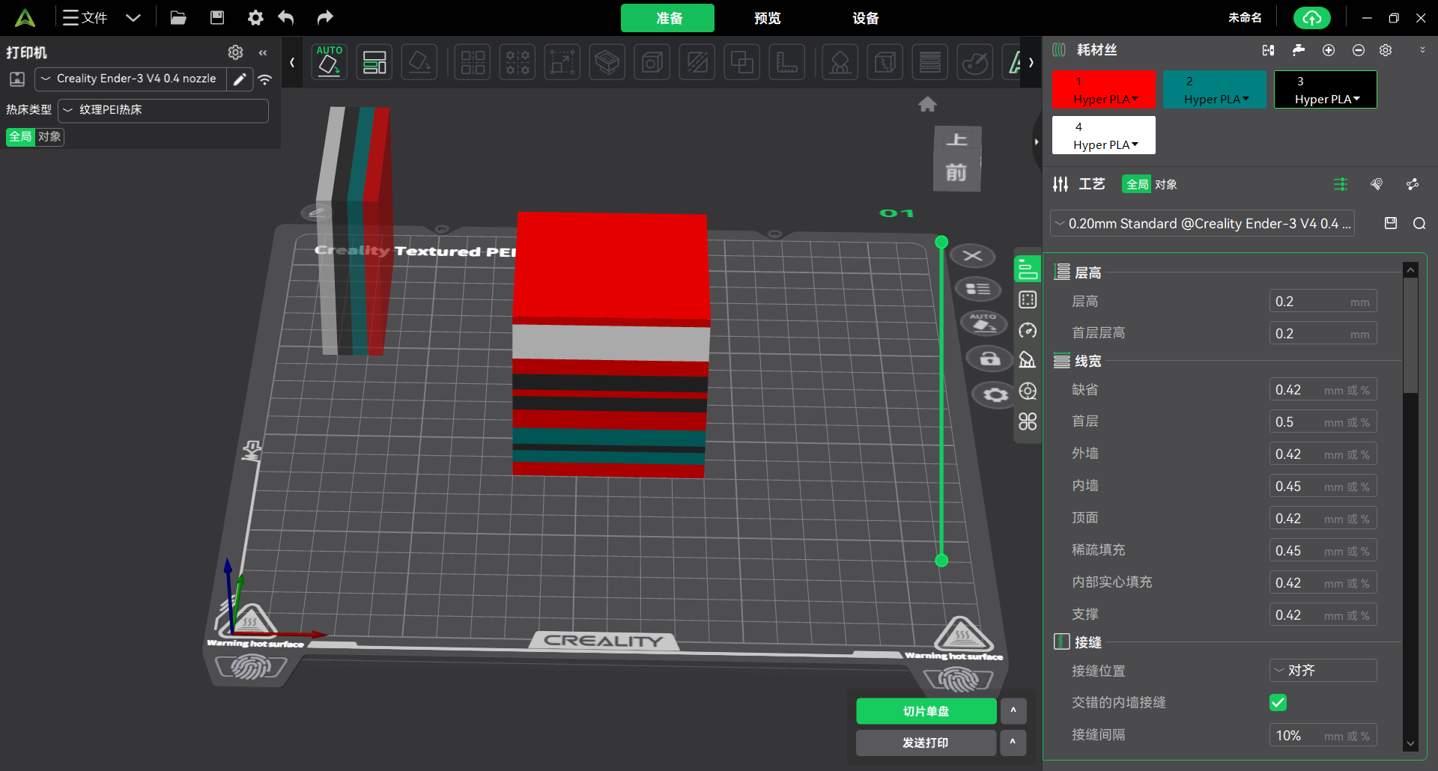Click the add filament plus icon

(1329, 50)
